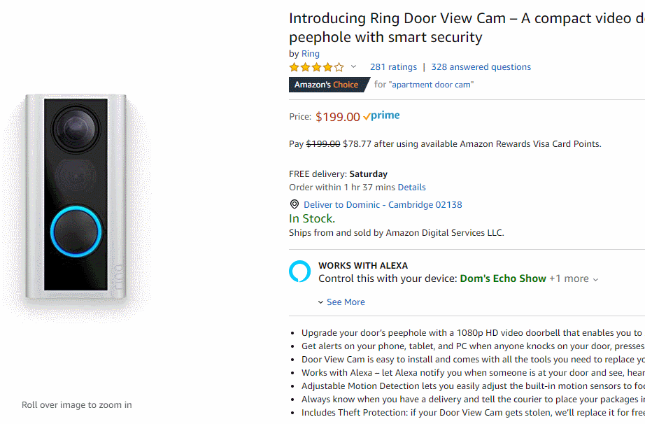Change the Deliver to Dominic address
This screenshot has height=424, width=645.
pos(383,205)
